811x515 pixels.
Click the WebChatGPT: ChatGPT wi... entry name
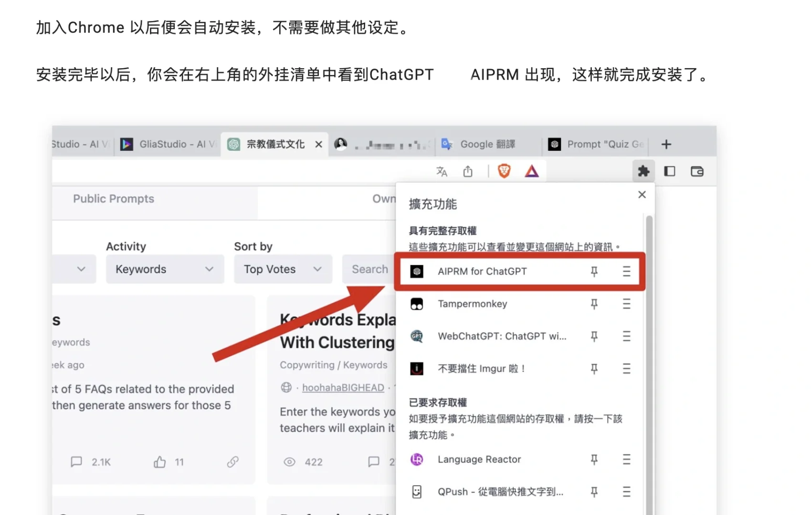coord(502,336)
